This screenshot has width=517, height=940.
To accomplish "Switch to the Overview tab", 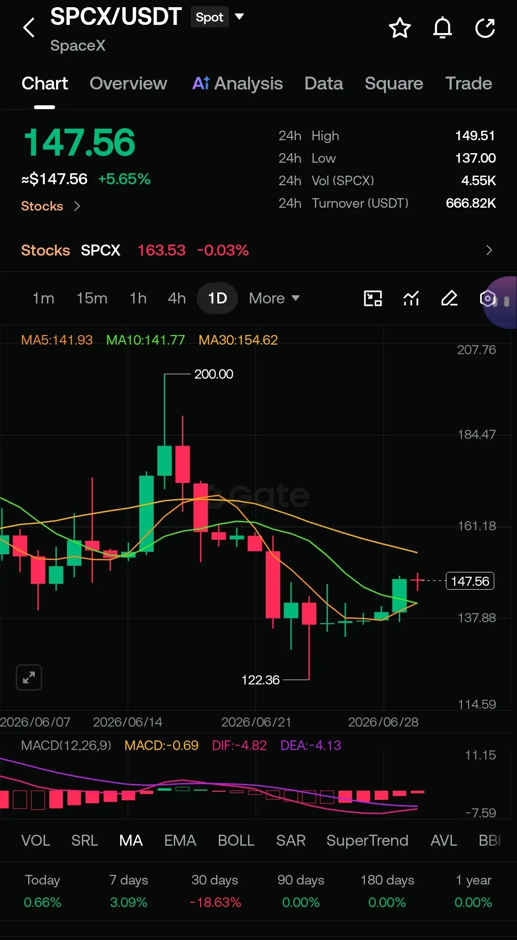I will (128, 83).
